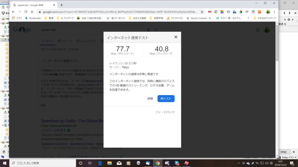Reload the page using the refresh icon
Screen dimensions: 298x167
(26, 12)
